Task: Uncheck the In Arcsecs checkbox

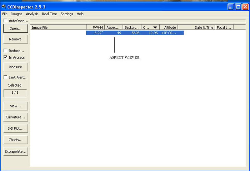Action: (x=5, y=57)
